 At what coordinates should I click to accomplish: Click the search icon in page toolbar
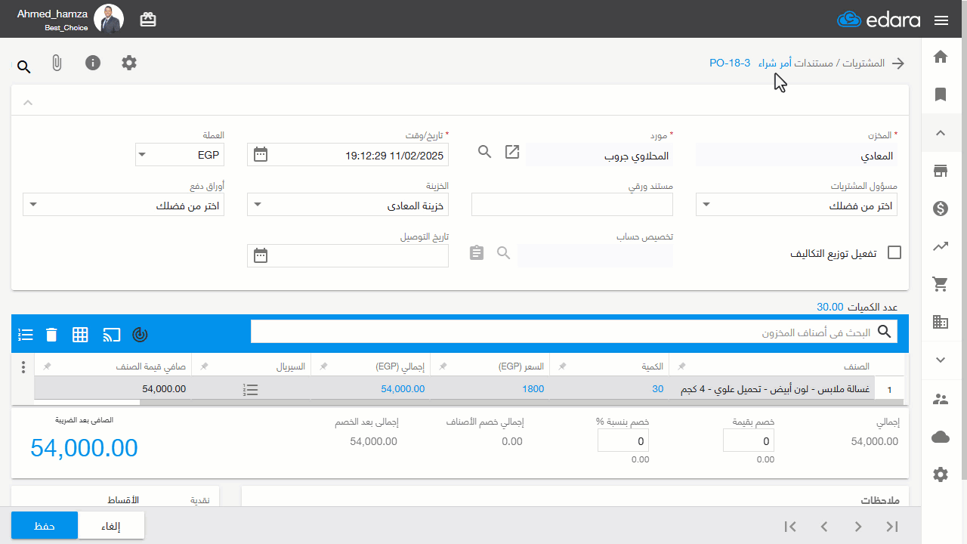pos(23,67)
